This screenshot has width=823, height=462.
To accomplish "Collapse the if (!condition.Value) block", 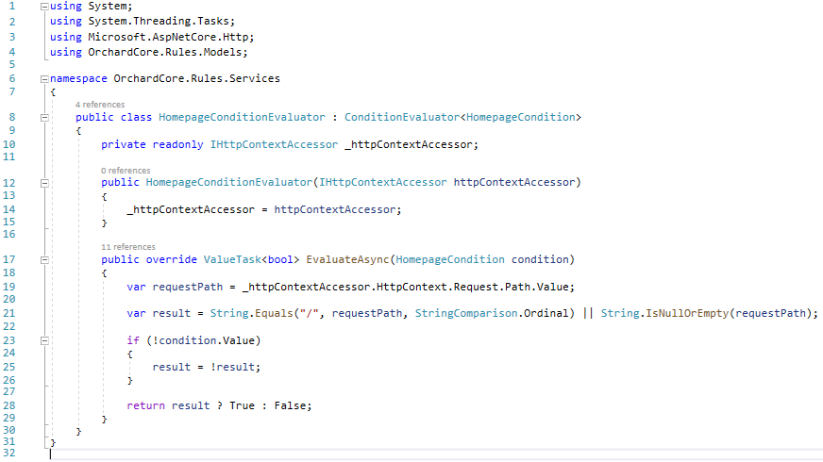I will pyautogui.click(x=44, y=341).
